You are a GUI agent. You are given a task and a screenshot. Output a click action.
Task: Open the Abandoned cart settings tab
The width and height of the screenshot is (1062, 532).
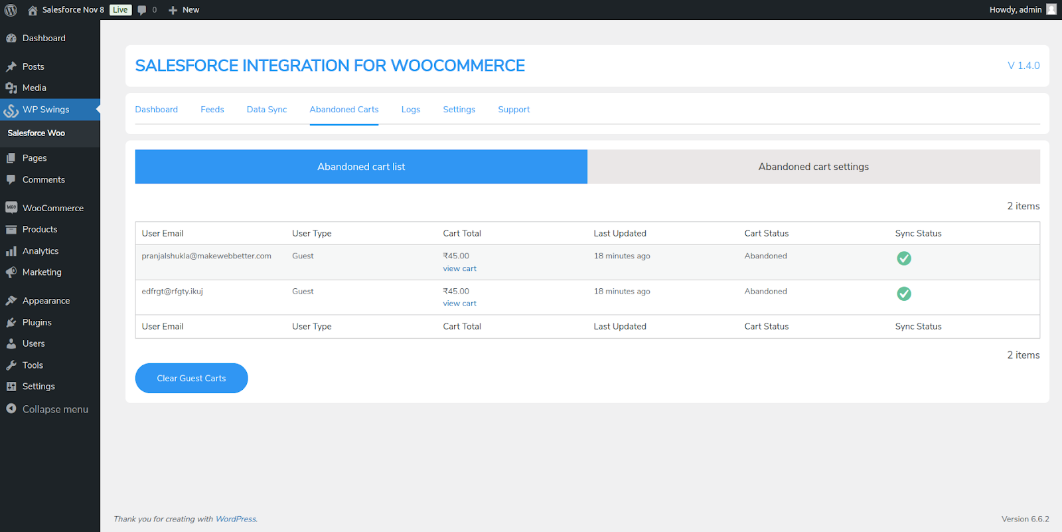[x=813, y=167]
